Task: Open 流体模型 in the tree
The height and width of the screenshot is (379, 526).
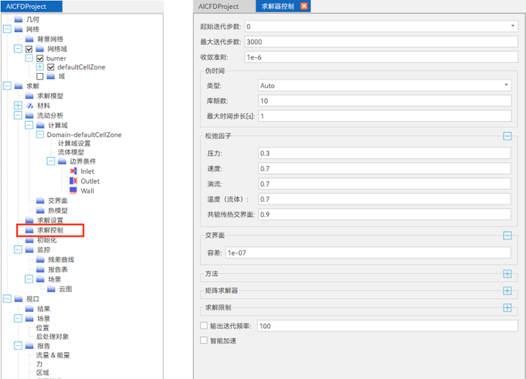Action: (x=71, y=153)
